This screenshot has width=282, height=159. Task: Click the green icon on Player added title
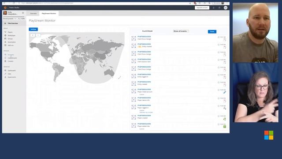pyautogui.click(x=225, y=127)
